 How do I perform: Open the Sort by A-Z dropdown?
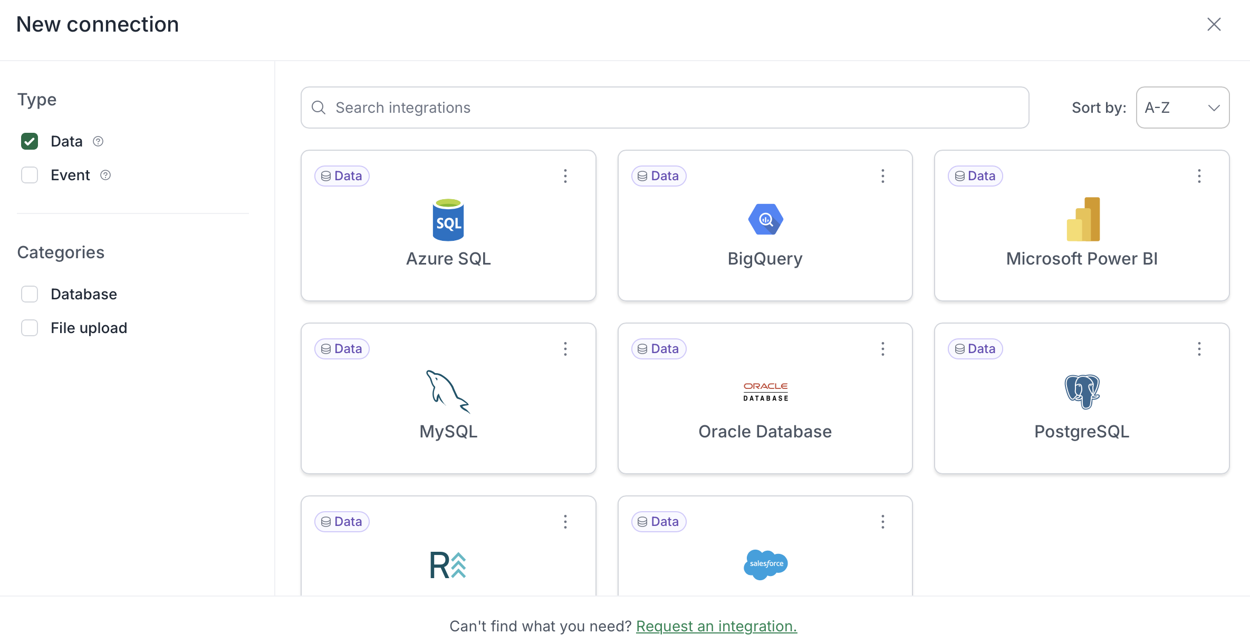coord(1182,108)
